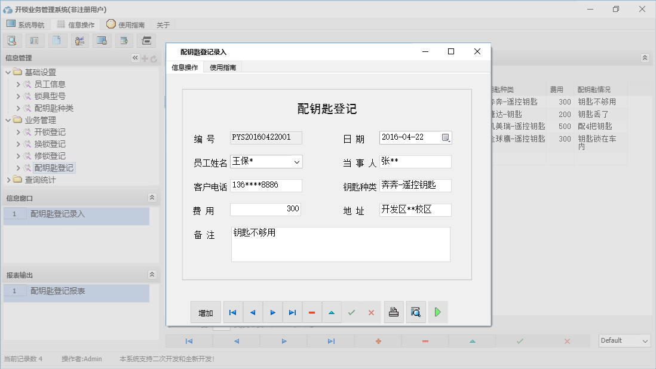
Task: Select the magnifier search tool in toolbar
Action: (x=12, y=40)
